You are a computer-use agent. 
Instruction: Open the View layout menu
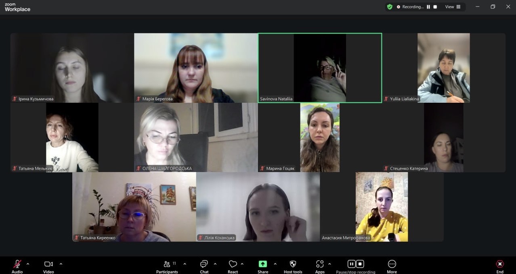453,7
